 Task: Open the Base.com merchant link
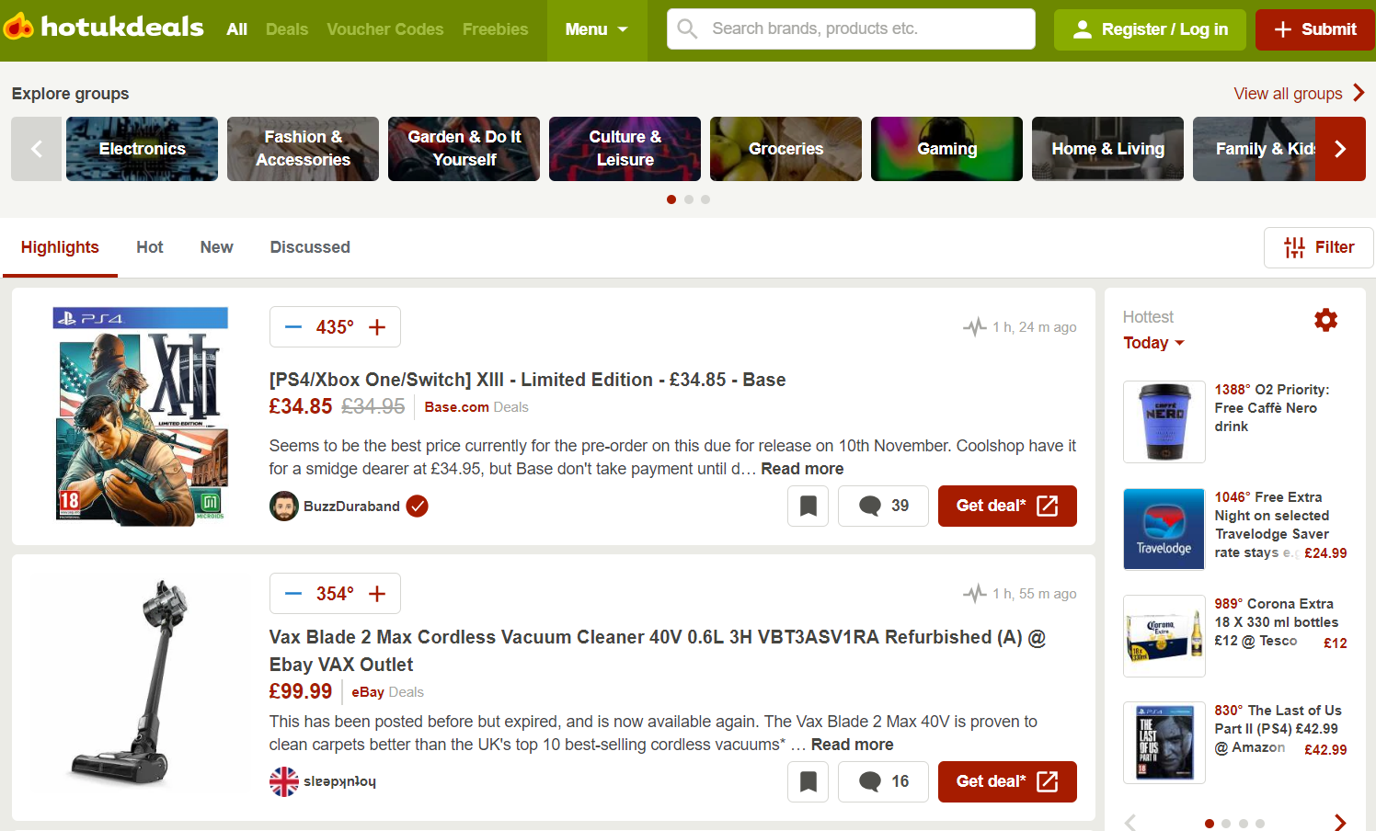coord(457,407)
